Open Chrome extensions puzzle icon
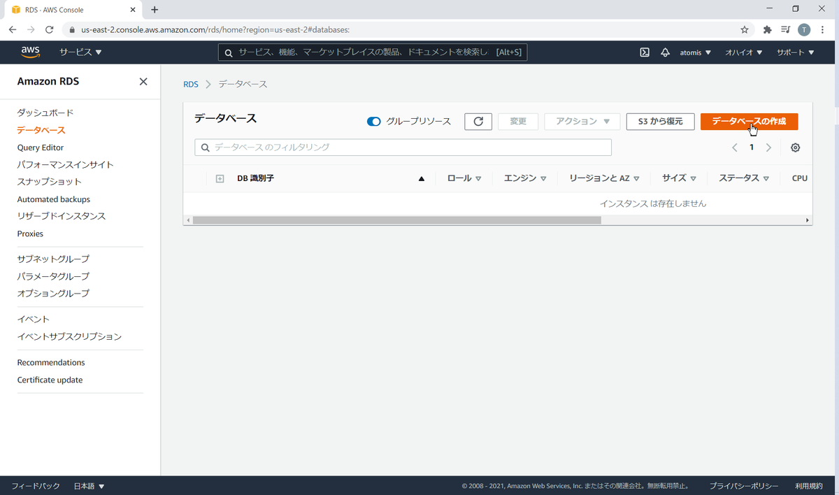The image size is (839, 495). point(767,29)
